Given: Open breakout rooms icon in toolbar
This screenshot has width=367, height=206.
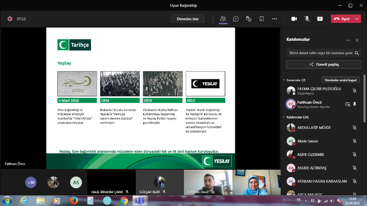Looking at the screenshot, I should 261,19.
